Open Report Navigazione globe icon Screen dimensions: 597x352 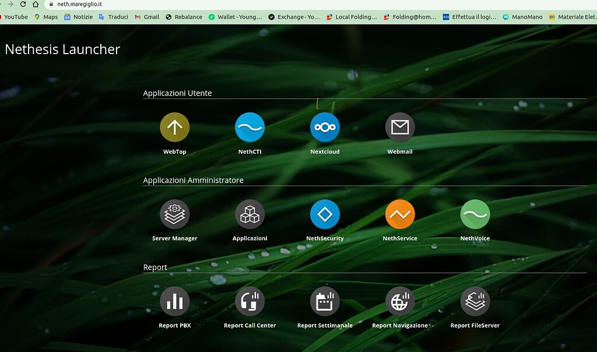pyautogui.click(x=400, y=301)
